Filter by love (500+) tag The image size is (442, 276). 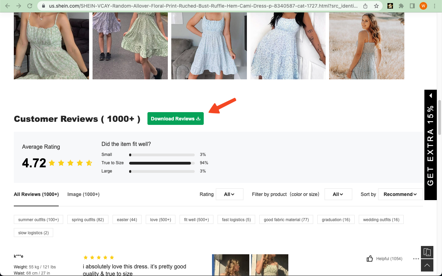161,219
